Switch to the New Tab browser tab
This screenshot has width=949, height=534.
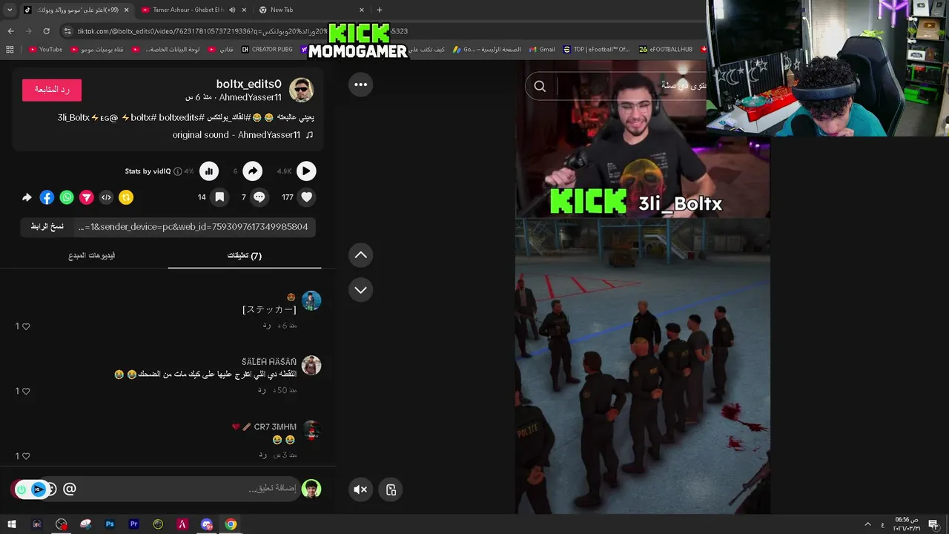click(x=311, y=10)
